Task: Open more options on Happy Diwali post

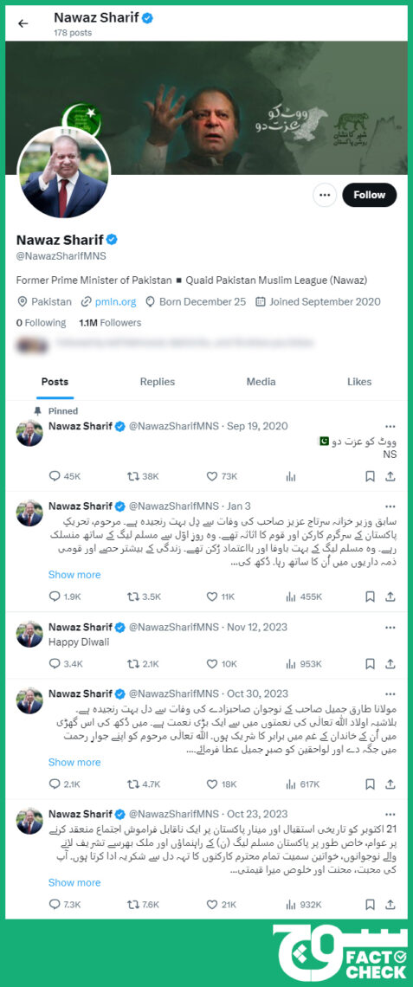Action: click(390, 627)
